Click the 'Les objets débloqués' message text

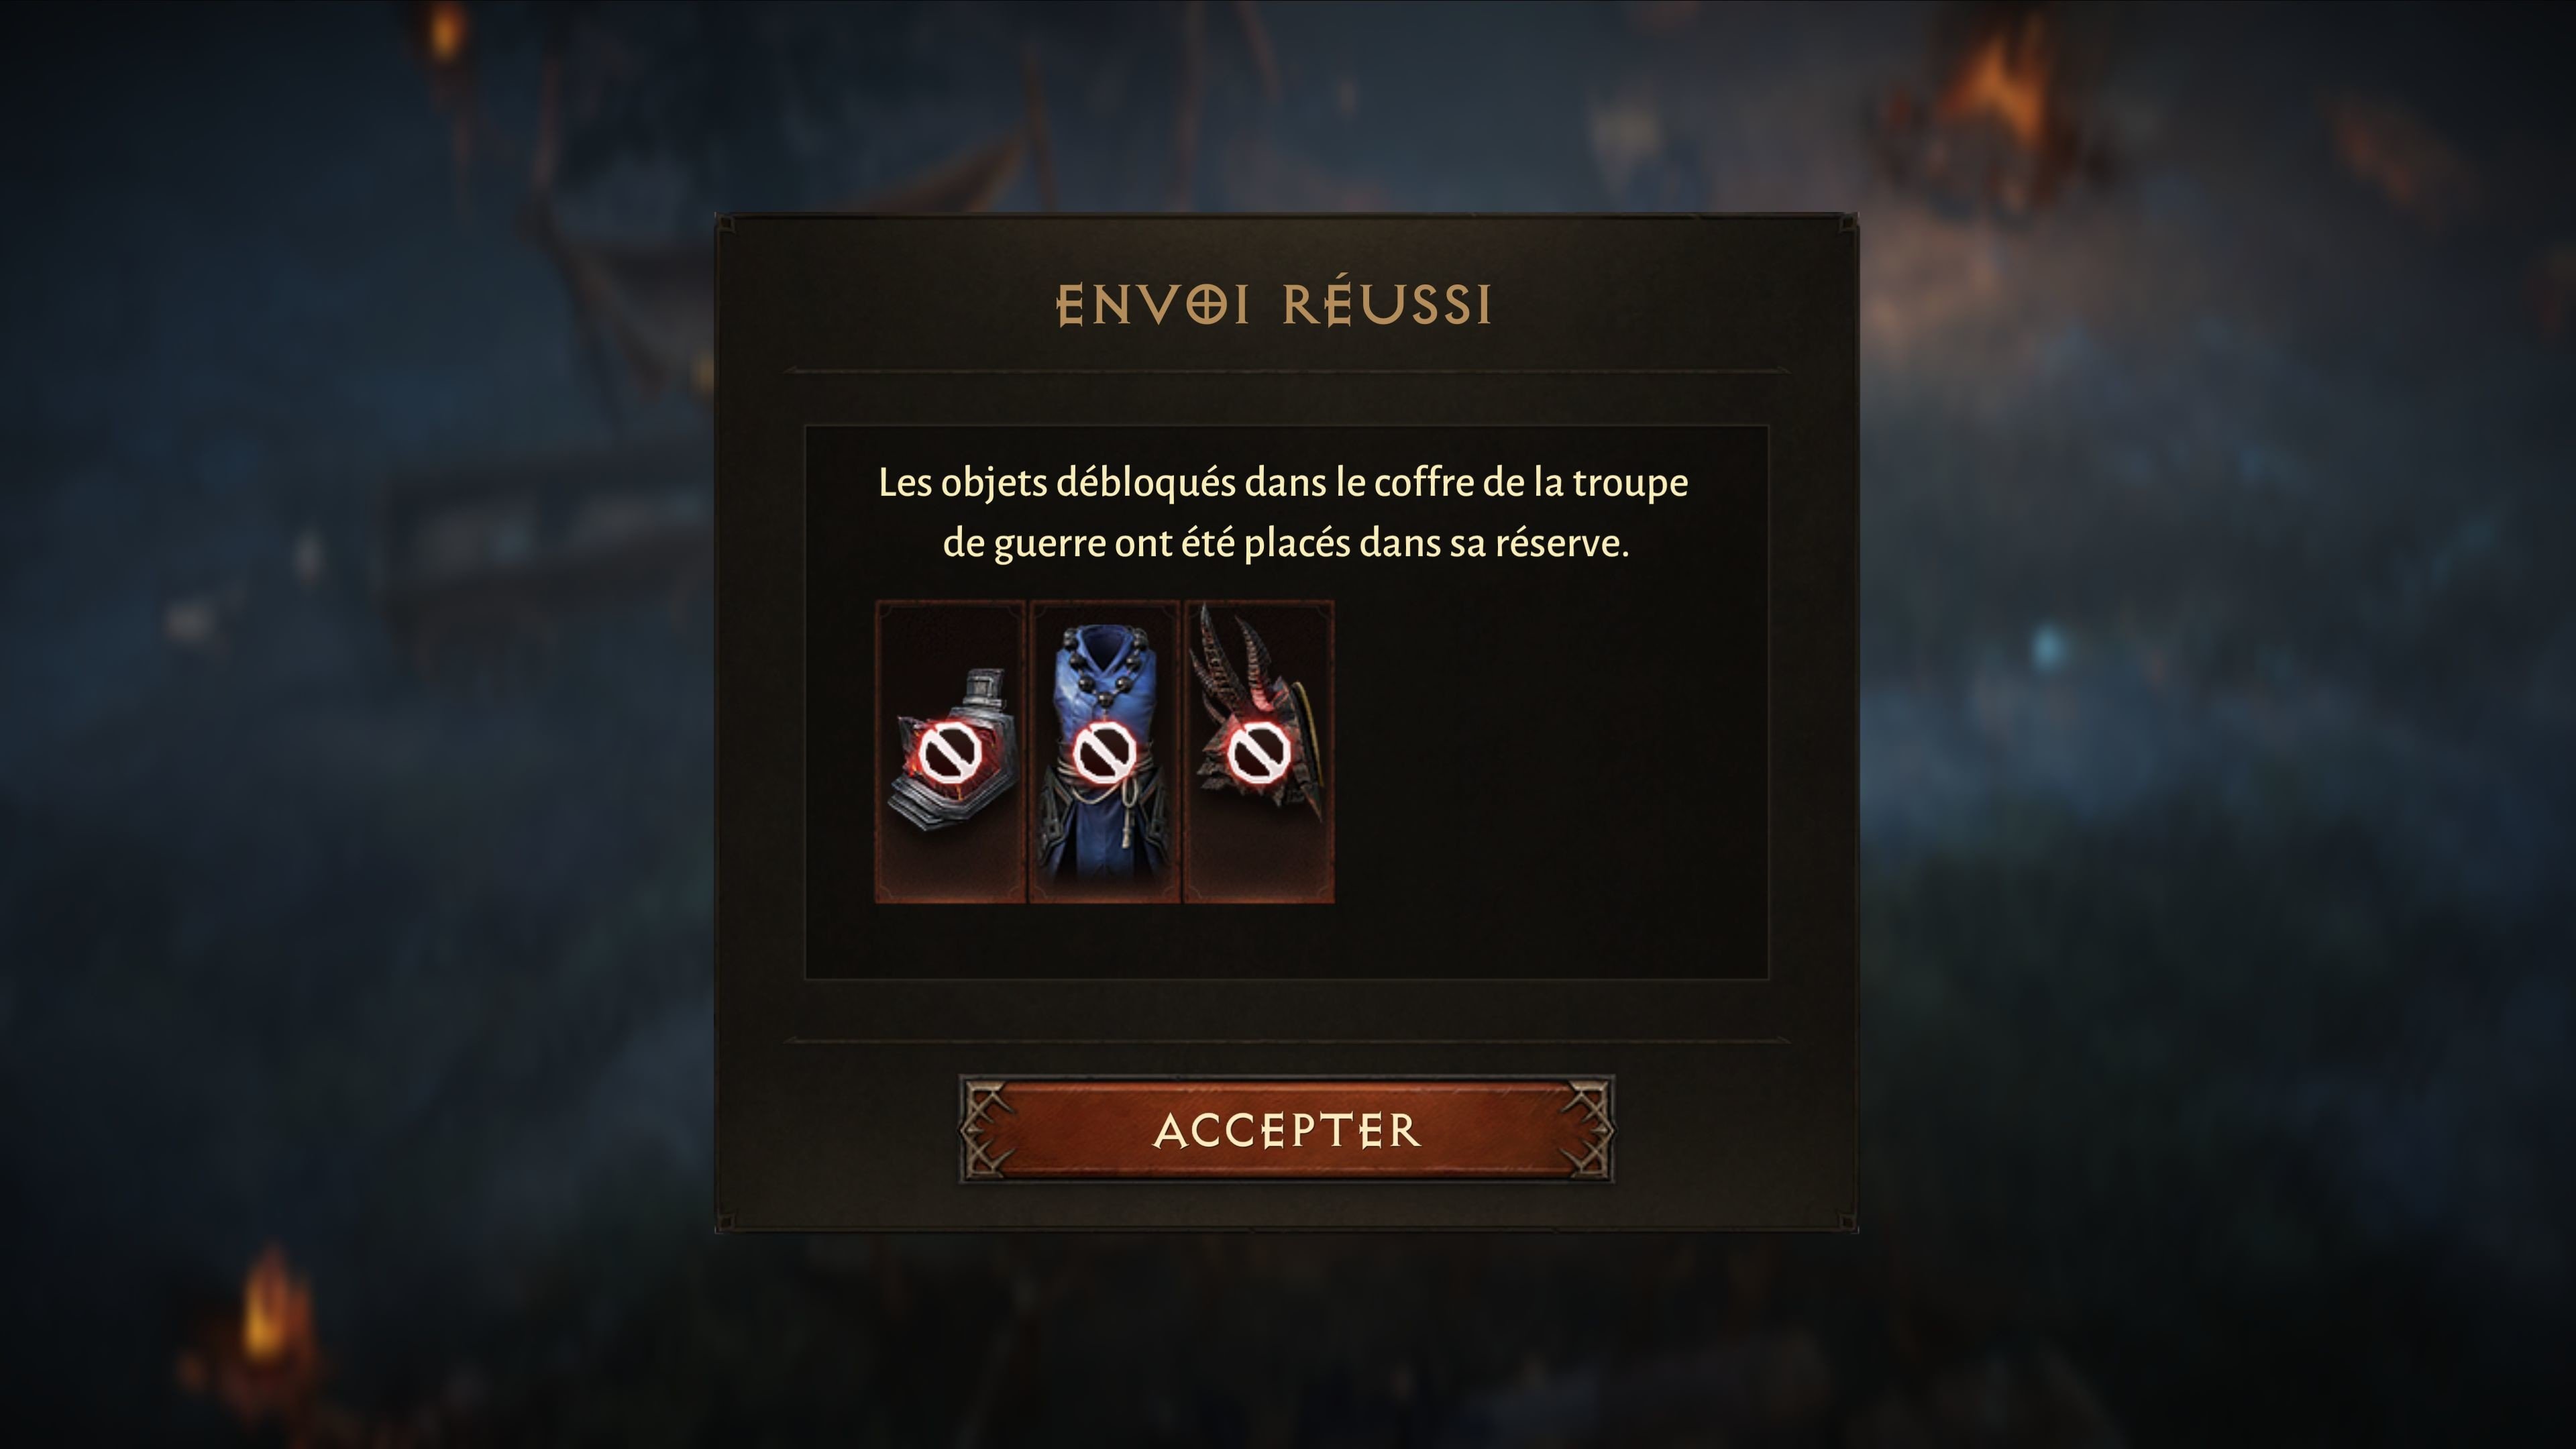(x=1284, y=513)
